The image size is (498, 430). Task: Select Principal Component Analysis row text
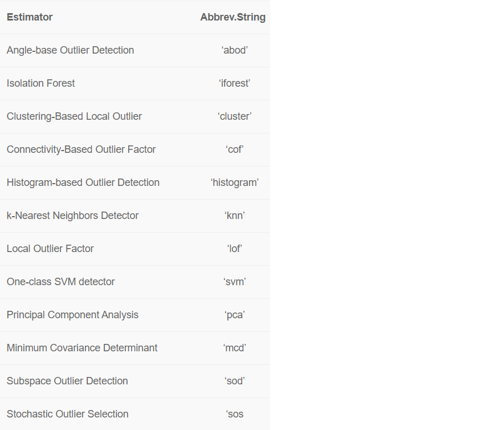coord(72,315)
